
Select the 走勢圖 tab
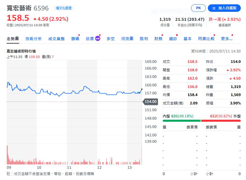click(x=13, y=39)
